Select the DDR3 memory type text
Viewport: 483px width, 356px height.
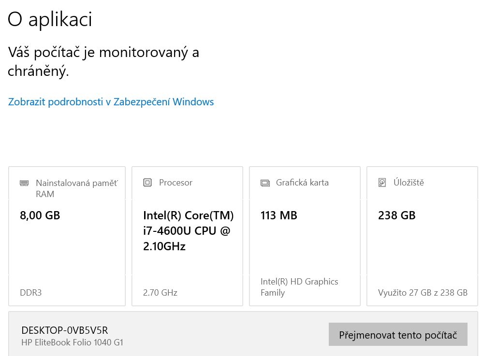click(x=31, y=293)
